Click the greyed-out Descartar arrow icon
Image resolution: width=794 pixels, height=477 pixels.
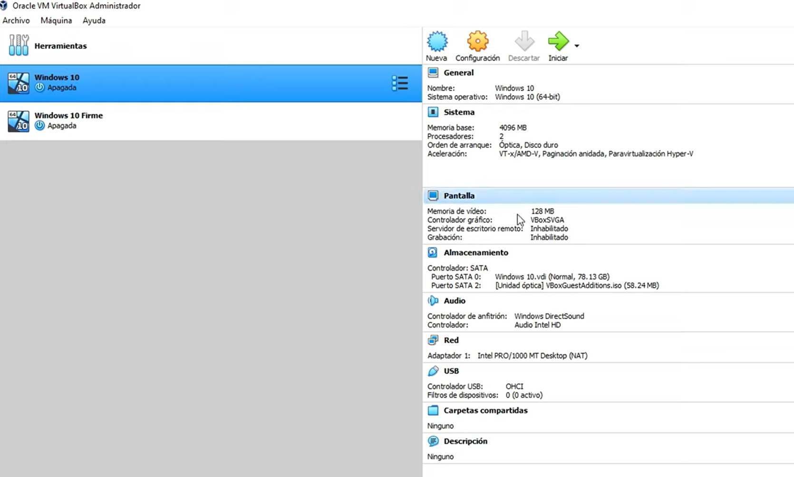(x=524, y=42)
